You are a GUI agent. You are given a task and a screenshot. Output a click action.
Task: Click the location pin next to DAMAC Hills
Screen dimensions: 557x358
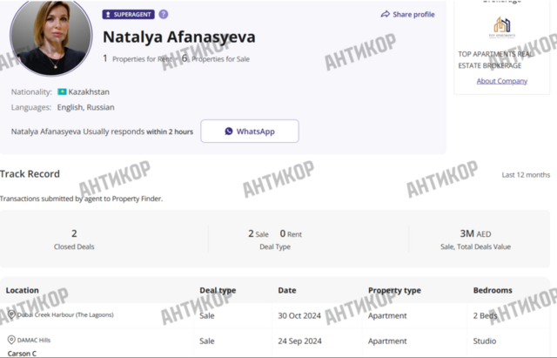pos(11,340)
